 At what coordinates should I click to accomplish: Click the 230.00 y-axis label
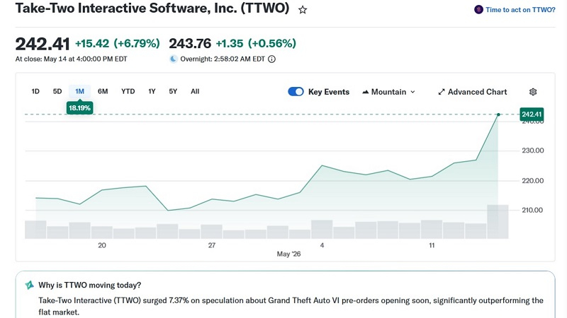point(533,151)
